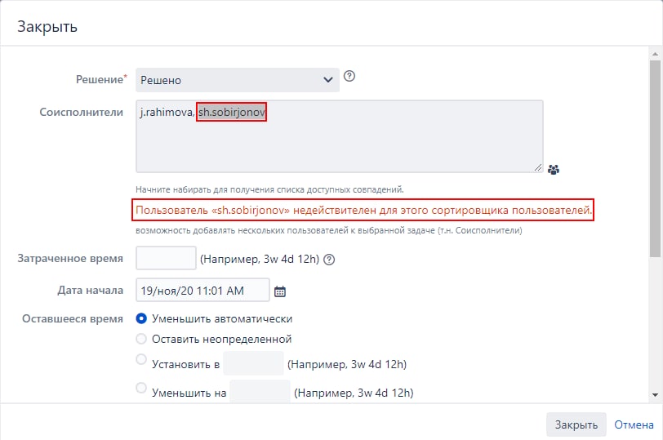Image resolution: width=663 pixels, height=440 pixels.
Task: Click the Дата начала date field
Action: (x=202, y=290)
